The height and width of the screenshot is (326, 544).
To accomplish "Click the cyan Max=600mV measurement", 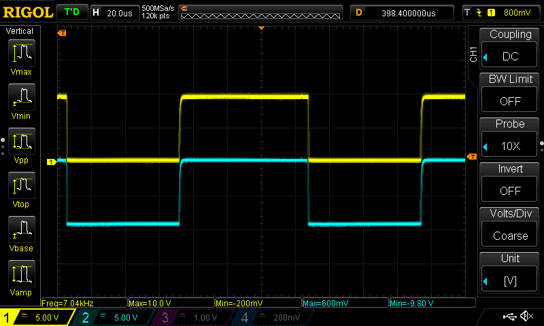I will click(345, 303).
